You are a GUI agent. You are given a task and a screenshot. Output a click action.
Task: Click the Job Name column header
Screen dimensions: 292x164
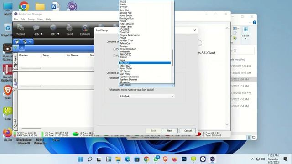coord(72,56)
